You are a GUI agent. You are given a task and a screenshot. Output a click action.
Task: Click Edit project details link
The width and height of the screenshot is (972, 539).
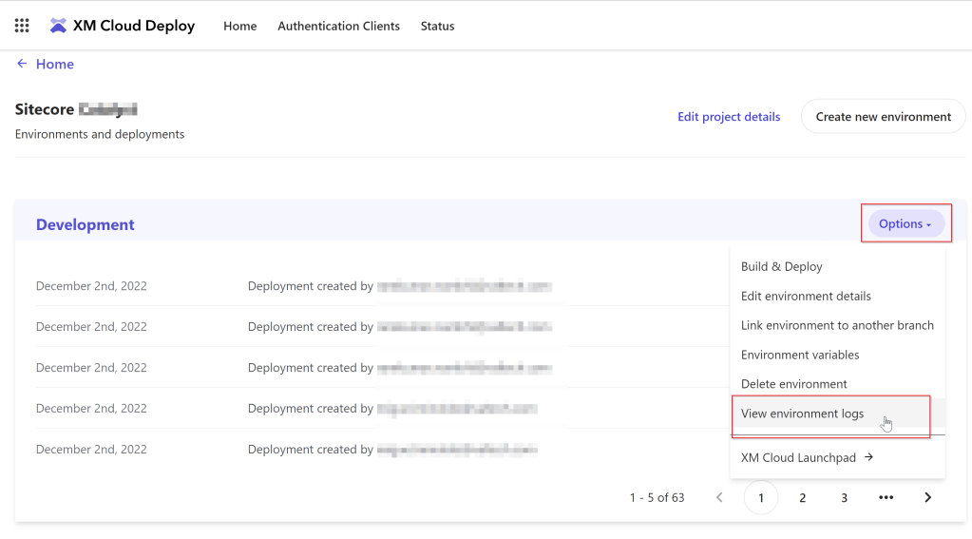pos(729,117)
